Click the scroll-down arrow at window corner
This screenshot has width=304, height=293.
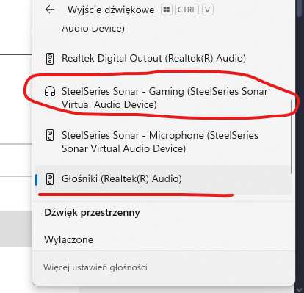click(x=300, y=289)
